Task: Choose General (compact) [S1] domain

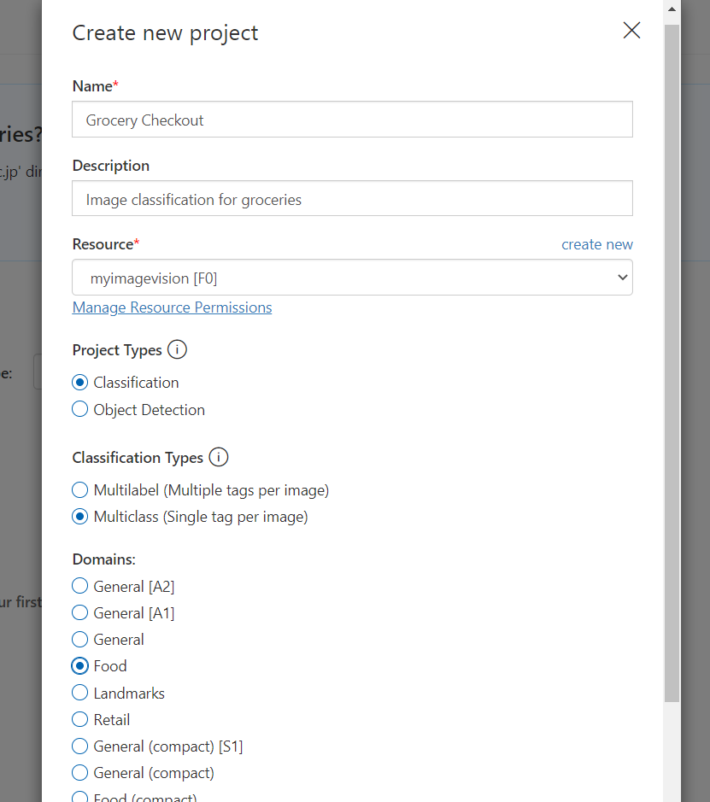Action: [79, 746]
